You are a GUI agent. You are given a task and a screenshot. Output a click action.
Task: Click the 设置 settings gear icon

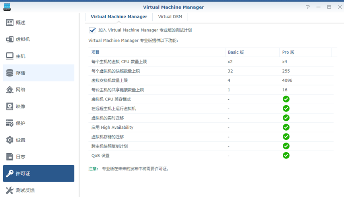point(10,140)
